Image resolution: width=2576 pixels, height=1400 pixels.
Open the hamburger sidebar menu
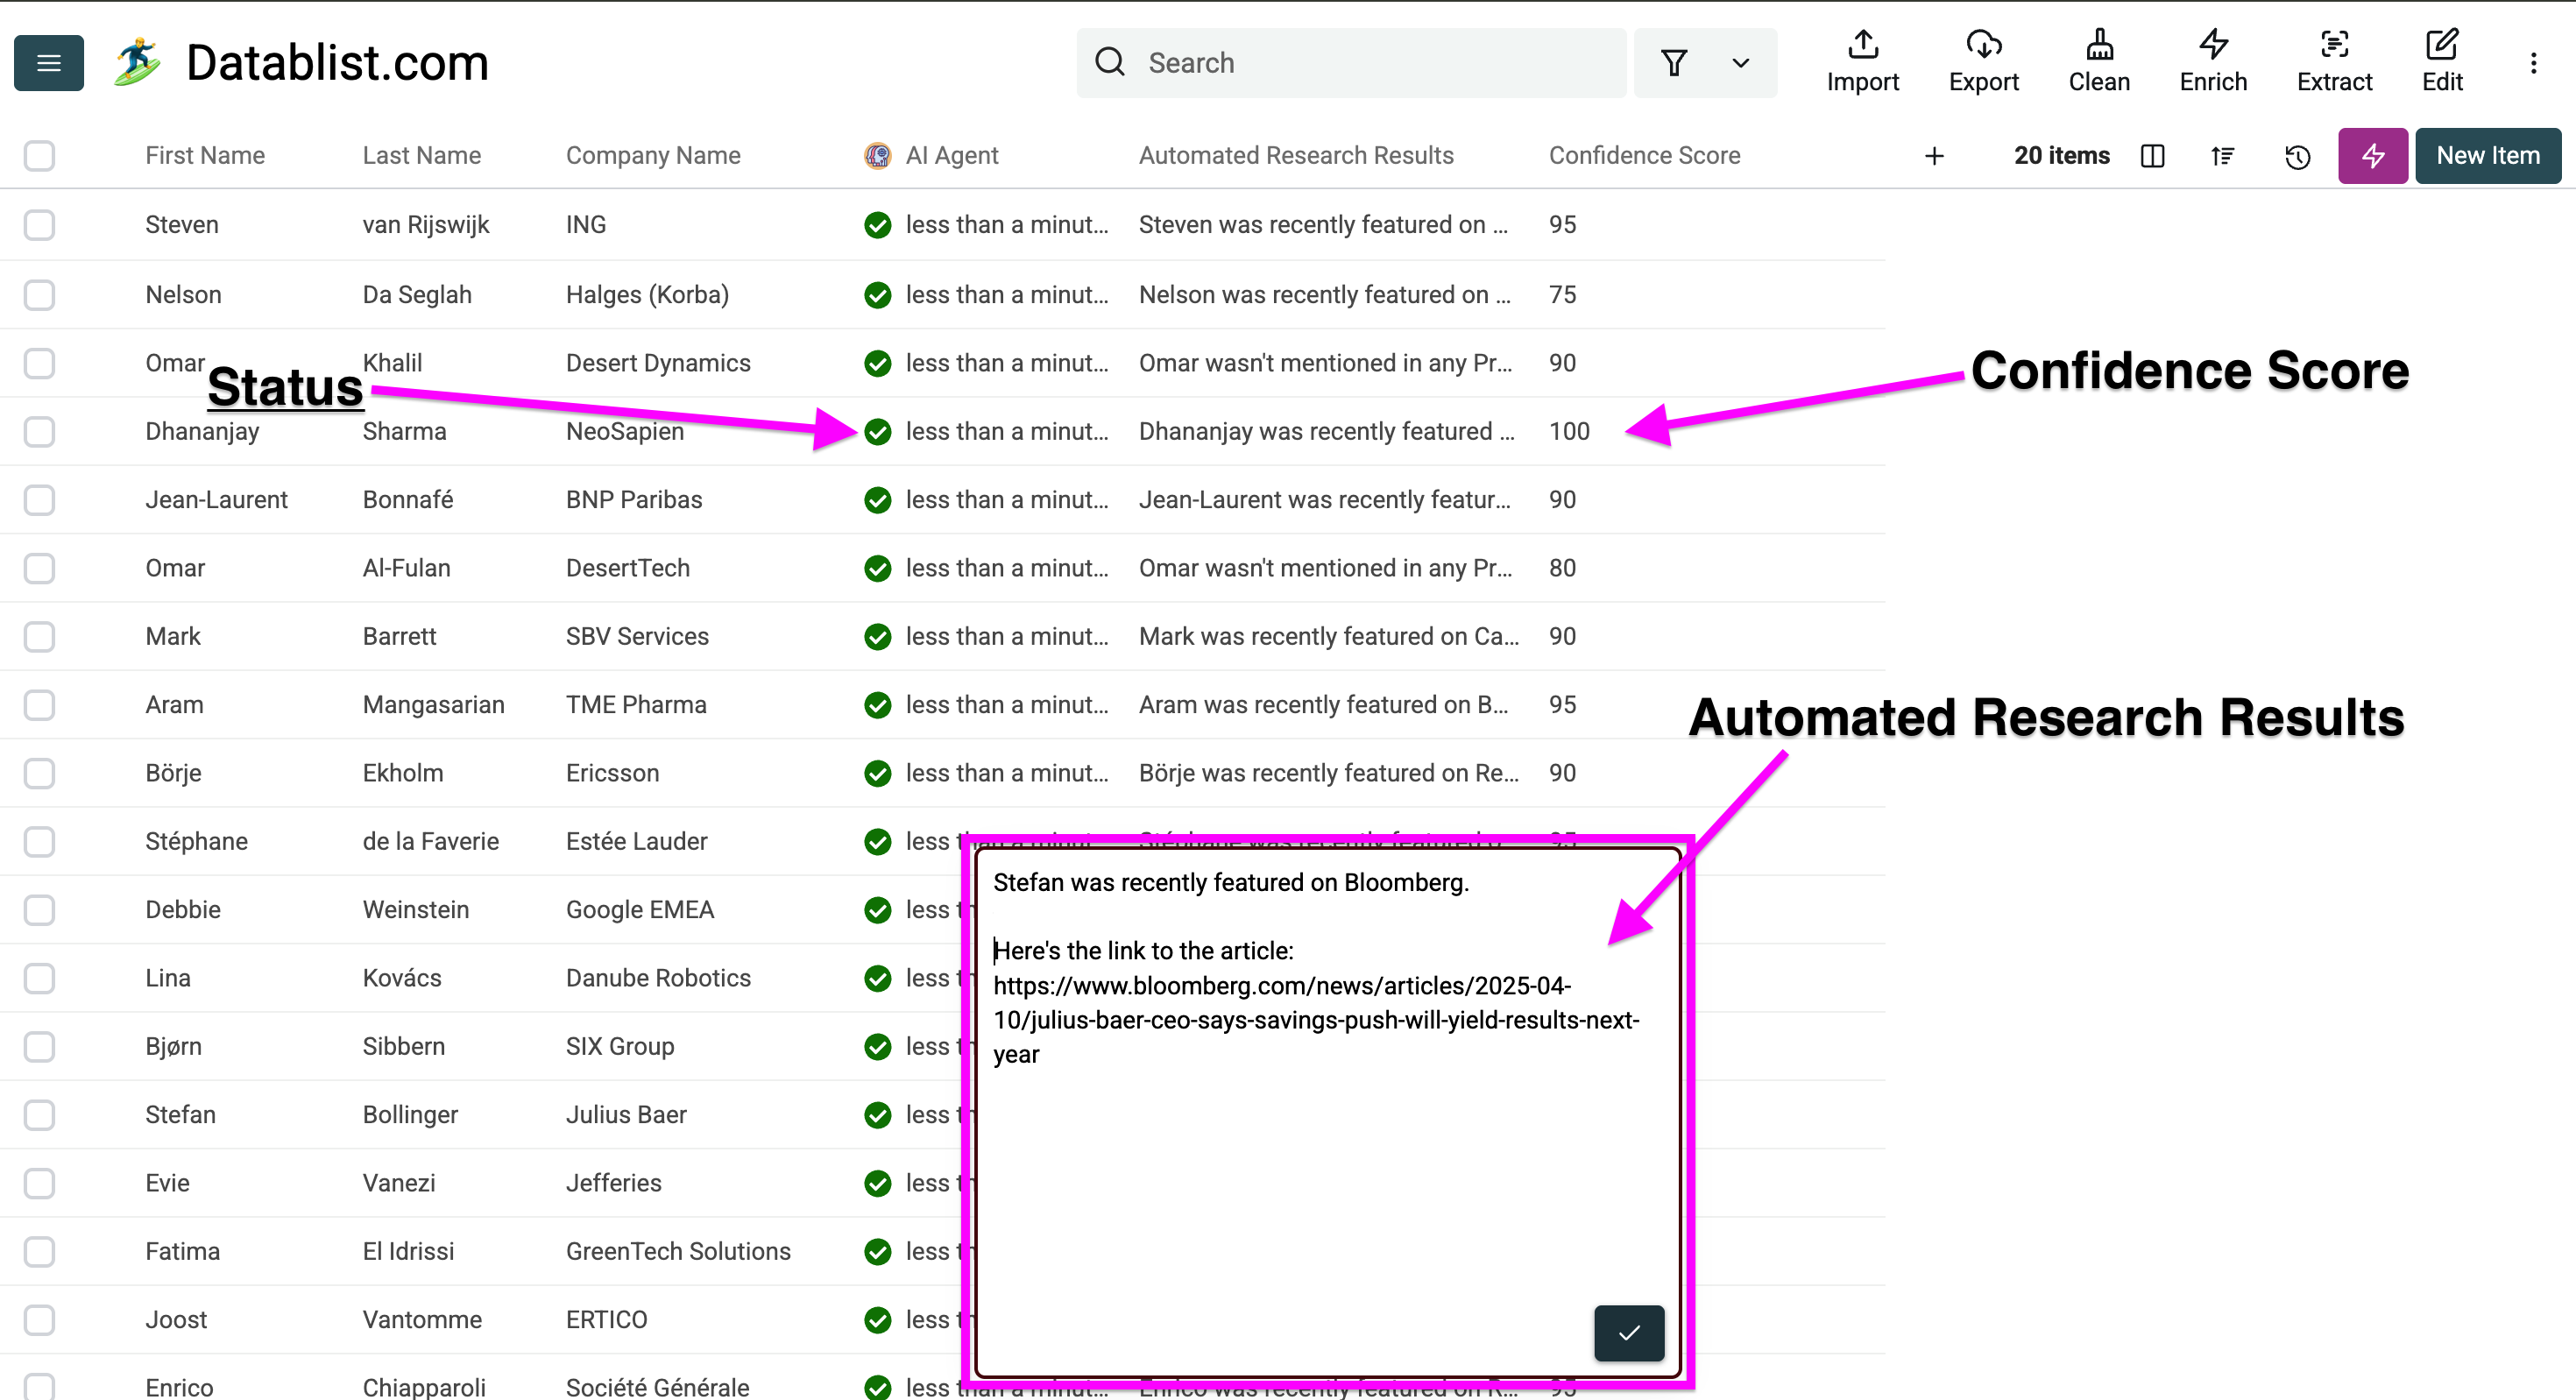tap(49, 63)
